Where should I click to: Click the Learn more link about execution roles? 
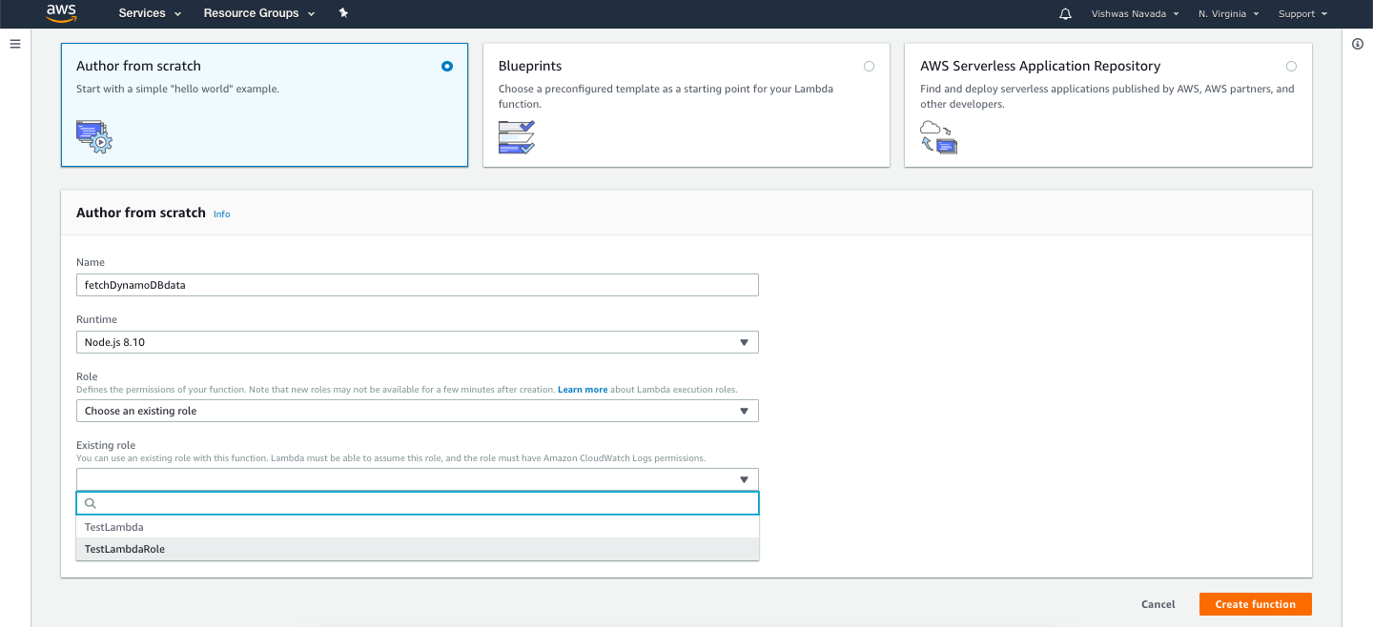pyautogui.click(x=583, y=389)
